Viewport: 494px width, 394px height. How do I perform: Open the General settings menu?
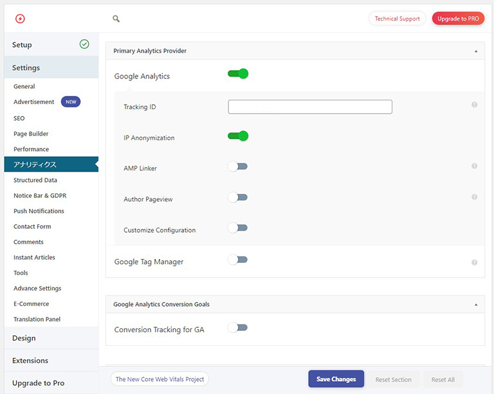pyautogui.click(x=24, y=86)
